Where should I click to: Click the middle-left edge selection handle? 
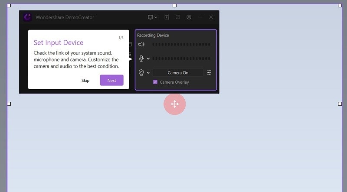(9, 104)
